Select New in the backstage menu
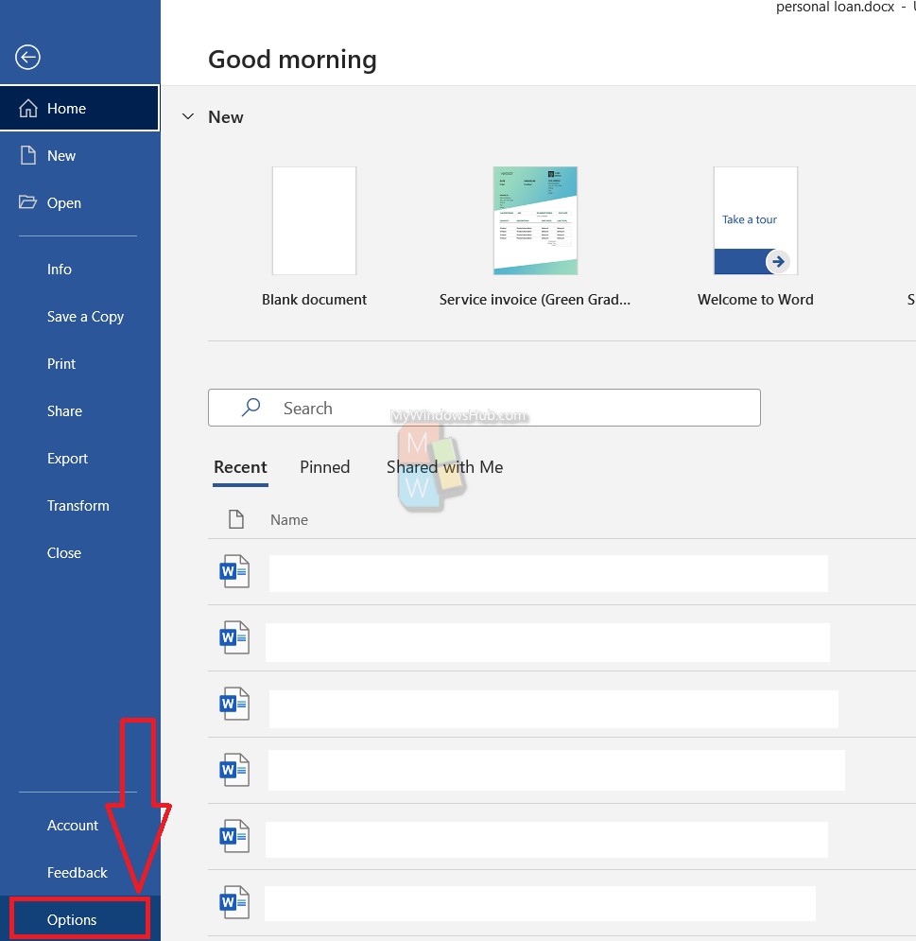 [x=79, y=155]
